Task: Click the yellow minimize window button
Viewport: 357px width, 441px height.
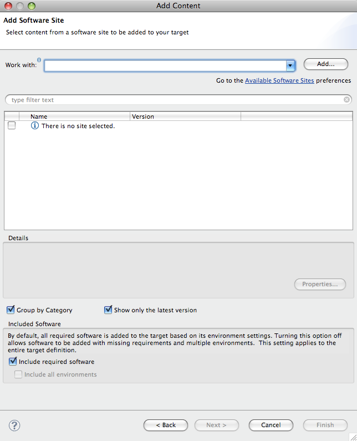Action: [20, 6]
